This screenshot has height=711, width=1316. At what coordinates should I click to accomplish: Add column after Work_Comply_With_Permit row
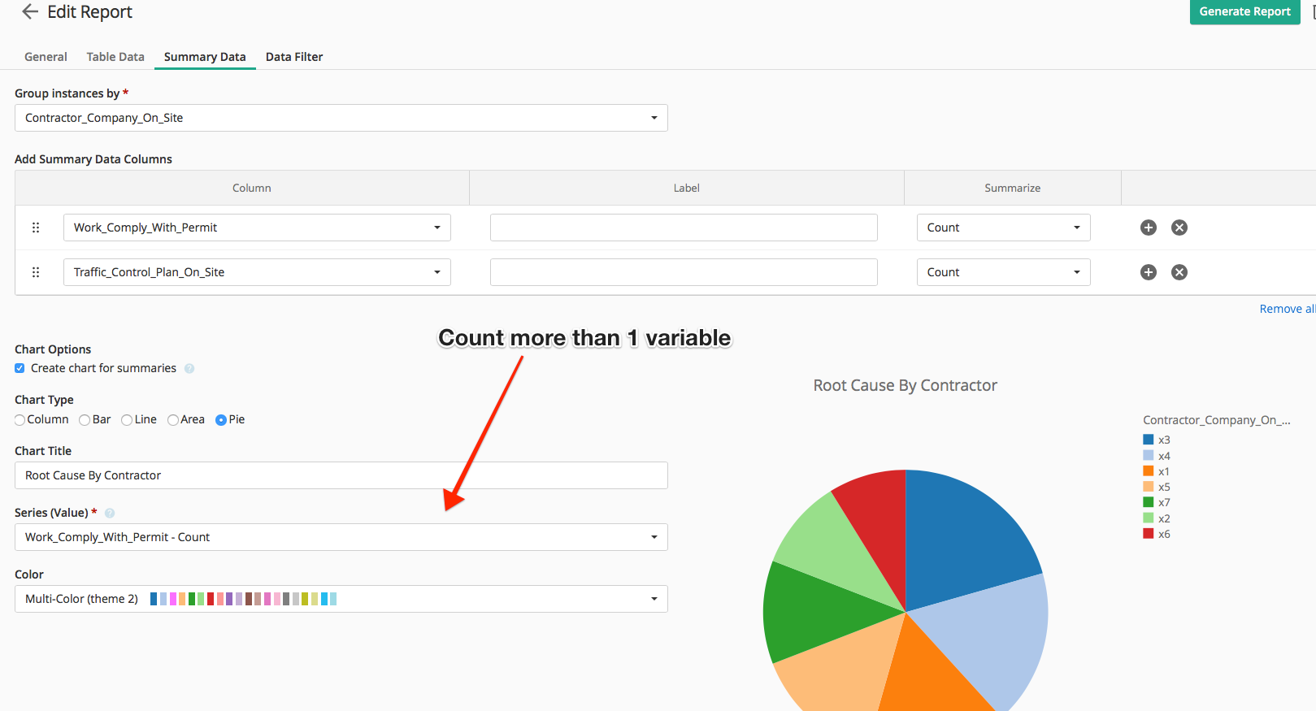[1148, 228]
